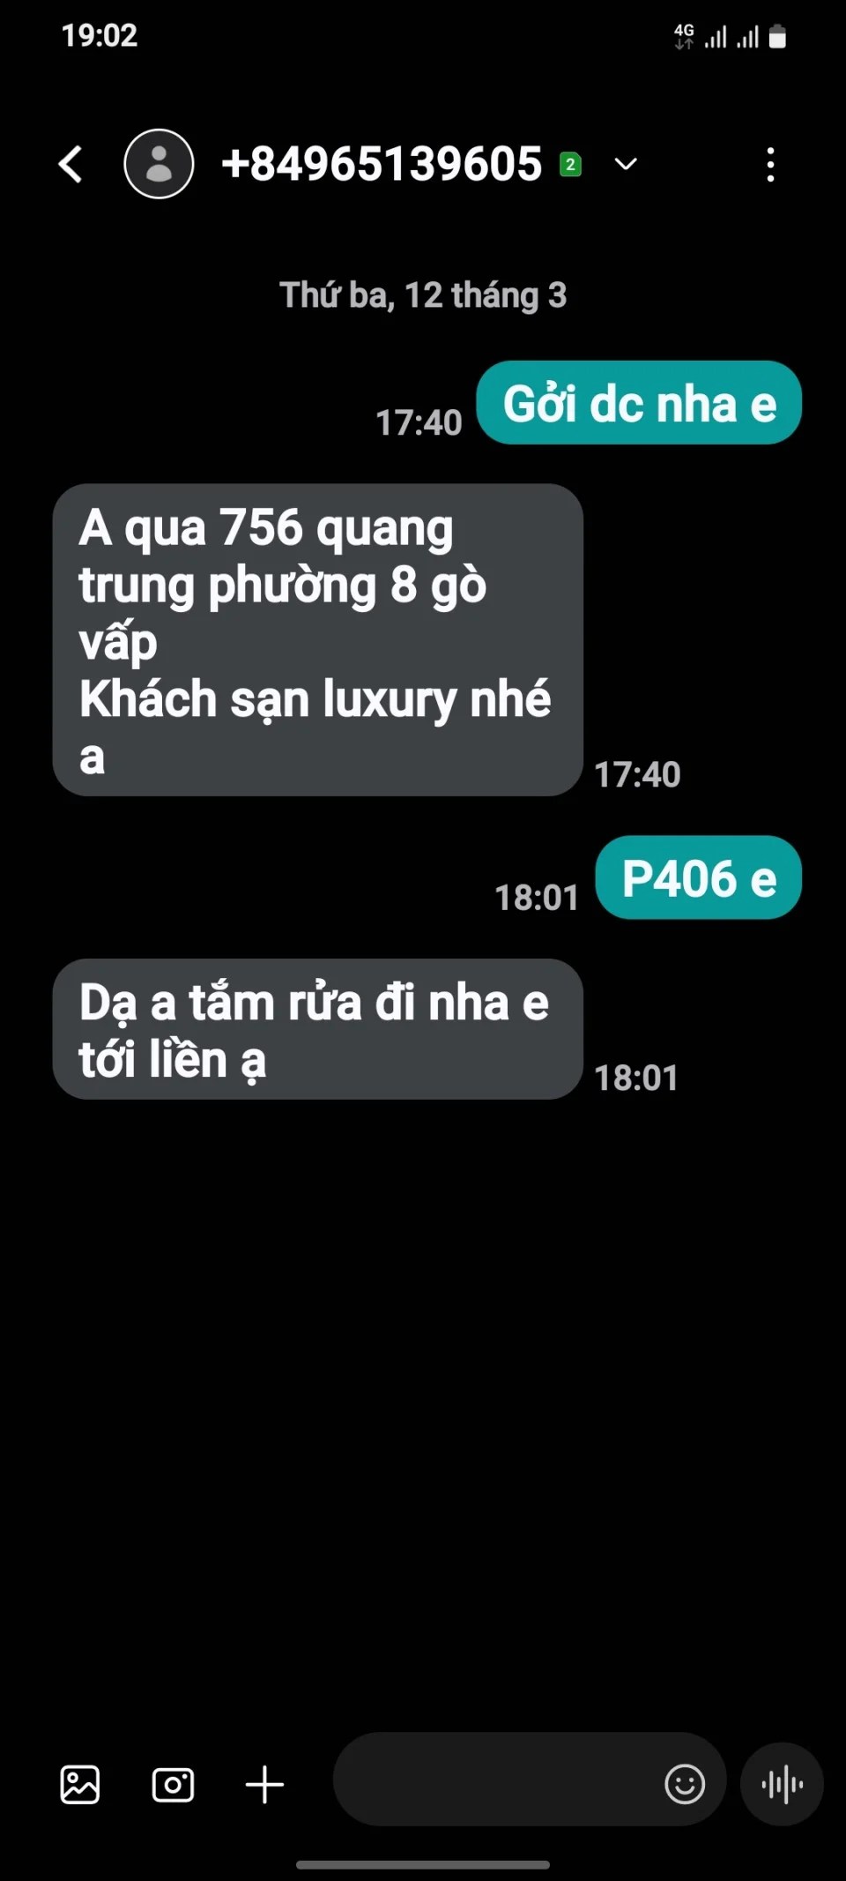Tap the 4G signal indicator in status bar
Viewport: 846px width, 1881px height.
click(x=684, y=36)
